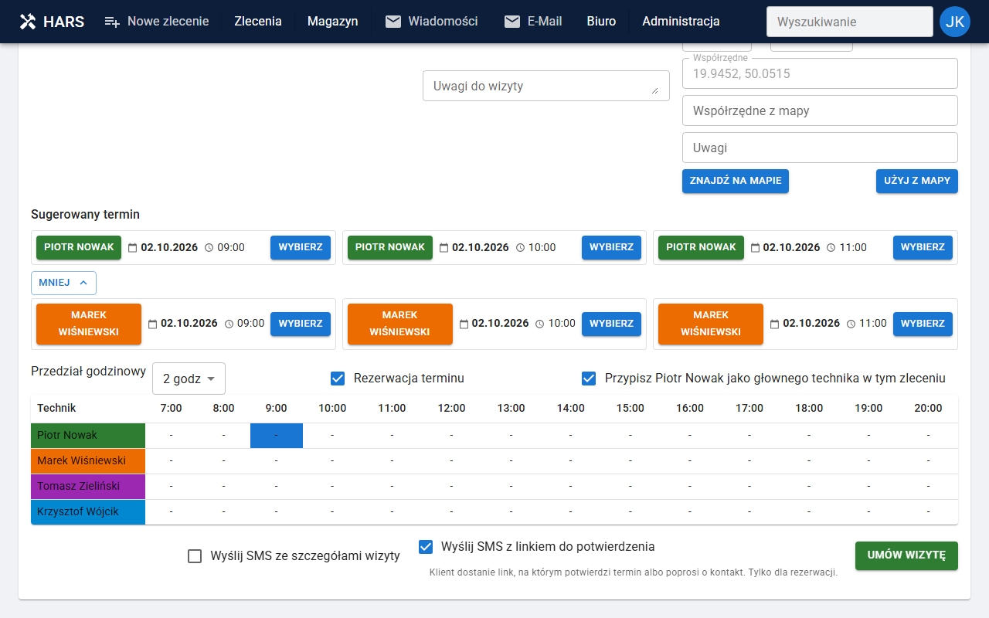Confirm with the UMÓW WIZYTĘ button

pos(906,555)
